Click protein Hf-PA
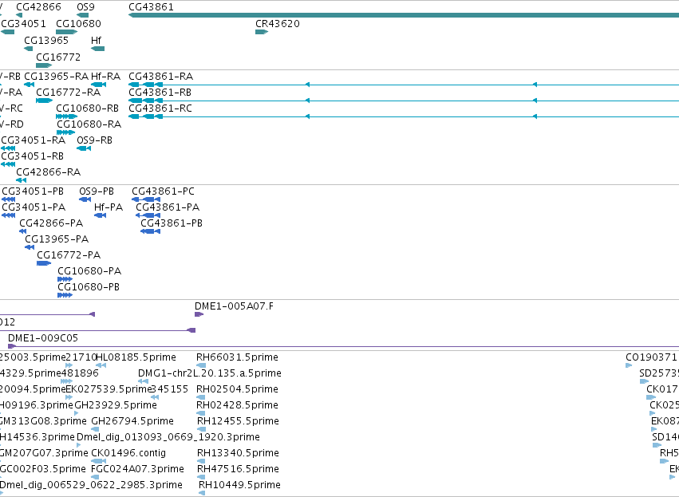 pyautogui.click(x=100, y=215)
